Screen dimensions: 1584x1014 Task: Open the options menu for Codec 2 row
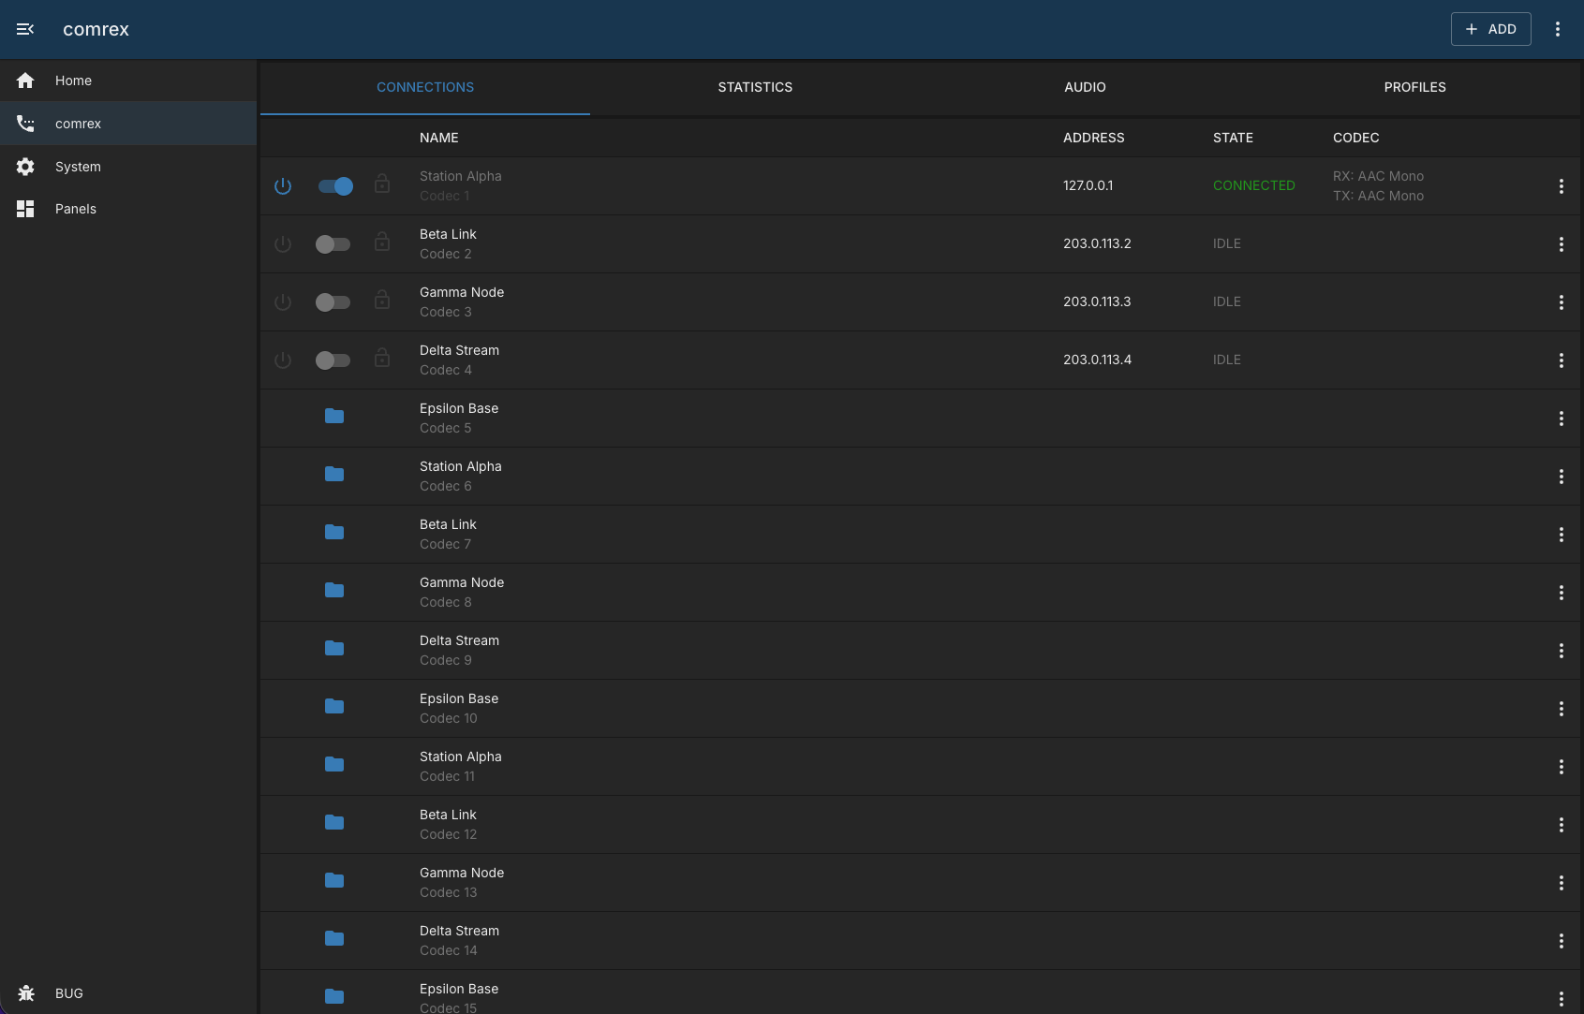pyautogui.click(x=1561, y=244)
